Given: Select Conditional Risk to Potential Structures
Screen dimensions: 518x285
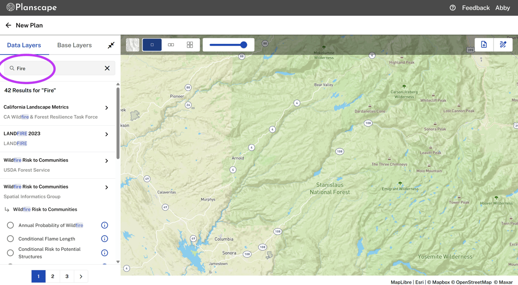Looking at the screenshot, I should (10, 253).
